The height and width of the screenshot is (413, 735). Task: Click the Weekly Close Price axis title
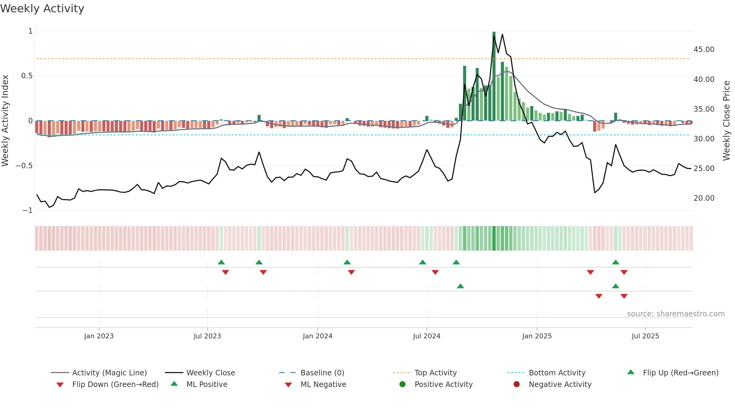click(x=726, y=121)
